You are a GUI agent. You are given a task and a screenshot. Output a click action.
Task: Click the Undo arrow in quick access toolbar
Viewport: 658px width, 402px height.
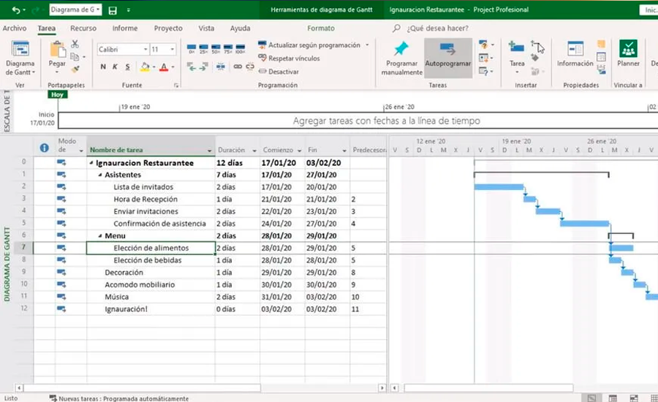coord(15,10)
